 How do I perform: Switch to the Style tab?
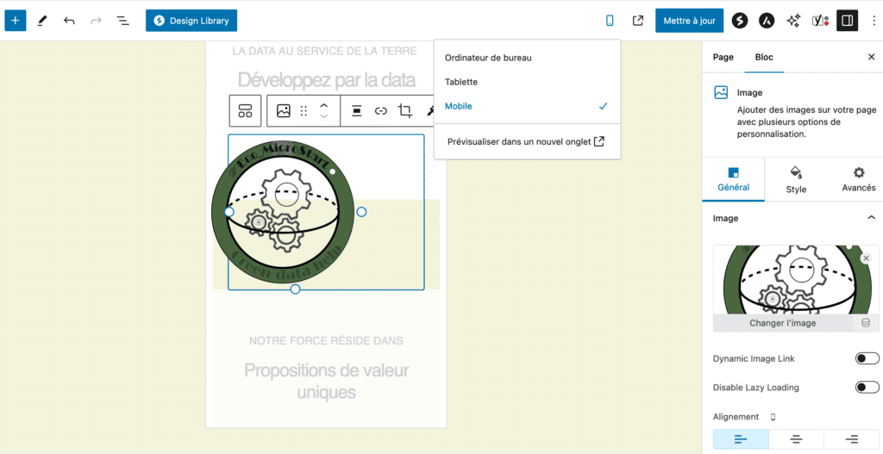pos(796,179)
